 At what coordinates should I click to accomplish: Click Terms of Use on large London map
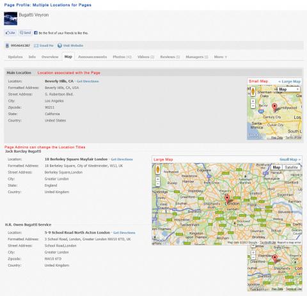267,242
